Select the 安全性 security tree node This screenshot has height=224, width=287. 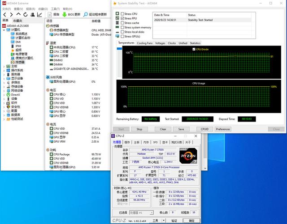pyautogui.click(x=13, y=107)
